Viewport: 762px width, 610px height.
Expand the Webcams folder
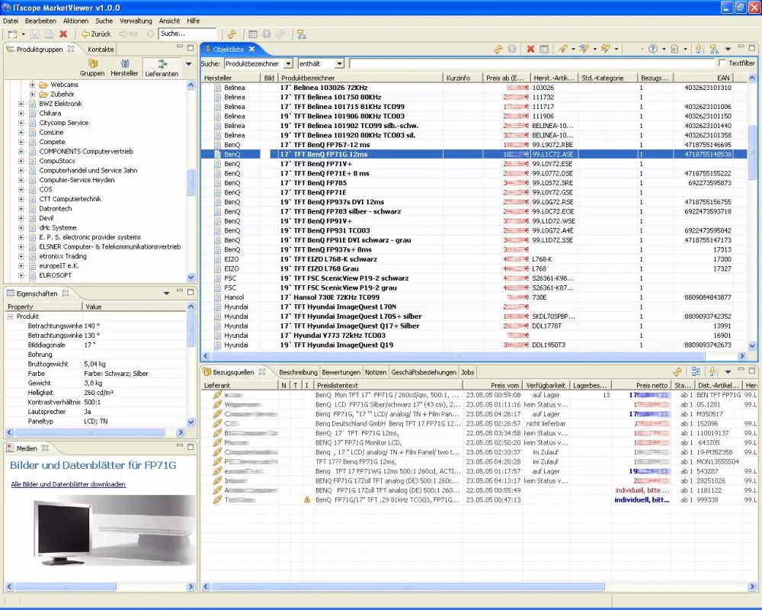click(x=33, y=85)
